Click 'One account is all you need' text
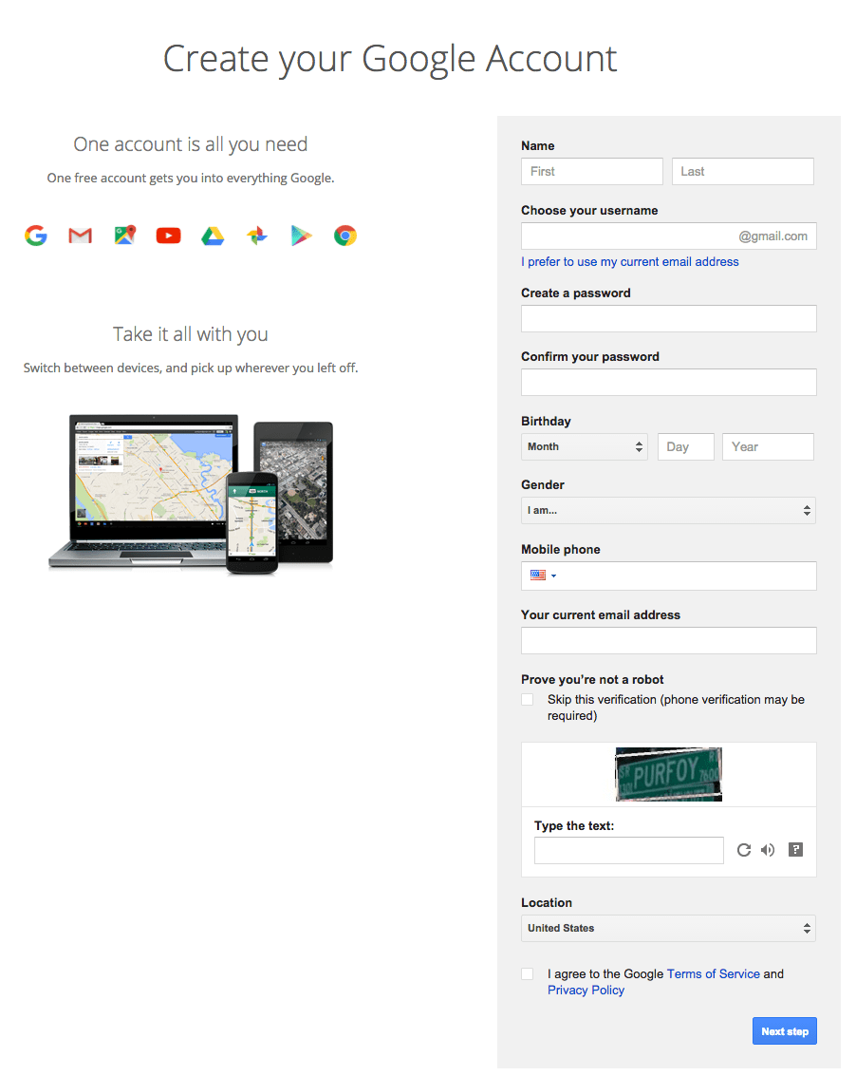 pyautogui.click(x=190, y=144)
